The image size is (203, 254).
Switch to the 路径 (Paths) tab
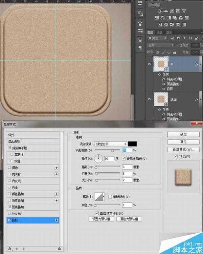point(169,33)
